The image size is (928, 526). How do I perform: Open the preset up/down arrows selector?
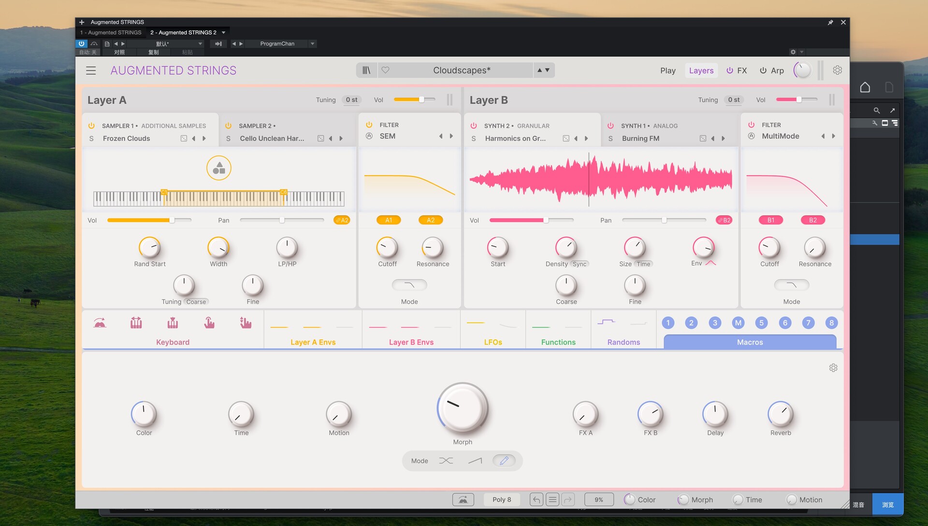[x=544, y=70]
